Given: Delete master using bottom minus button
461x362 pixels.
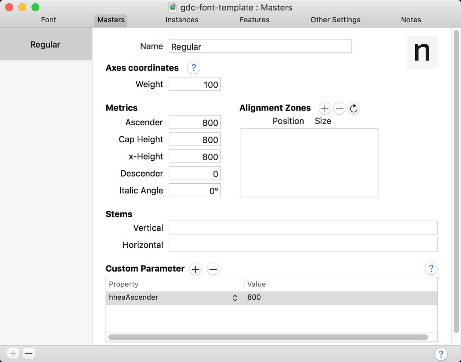Looking at the screenshot, I should (x=29, y=353).
